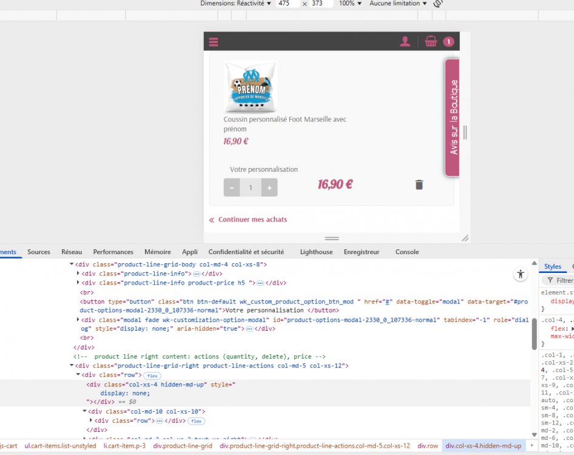Open the Aucune limitation throttling dropdown

398,3
